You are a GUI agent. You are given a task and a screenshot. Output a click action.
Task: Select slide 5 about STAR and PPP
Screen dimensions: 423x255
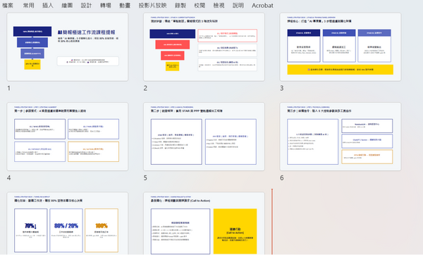(x=204, y=137)
